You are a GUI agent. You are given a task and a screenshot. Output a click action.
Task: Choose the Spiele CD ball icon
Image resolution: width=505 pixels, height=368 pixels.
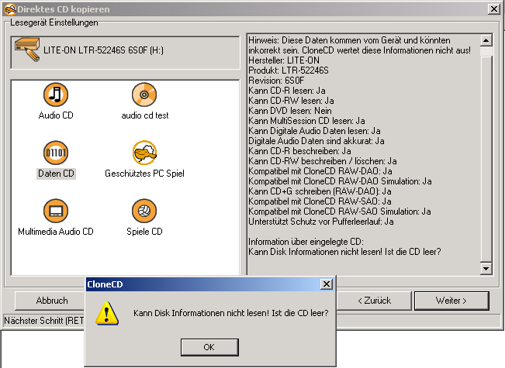[144, 211]
